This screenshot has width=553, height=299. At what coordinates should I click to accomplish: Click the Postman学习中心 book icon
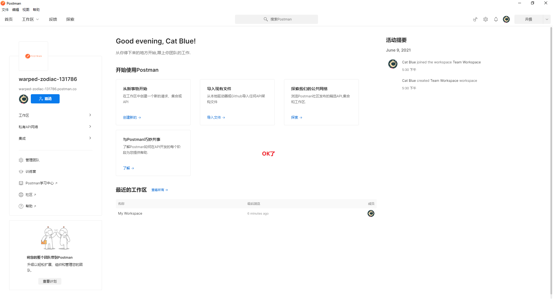[x=21, y=183]
